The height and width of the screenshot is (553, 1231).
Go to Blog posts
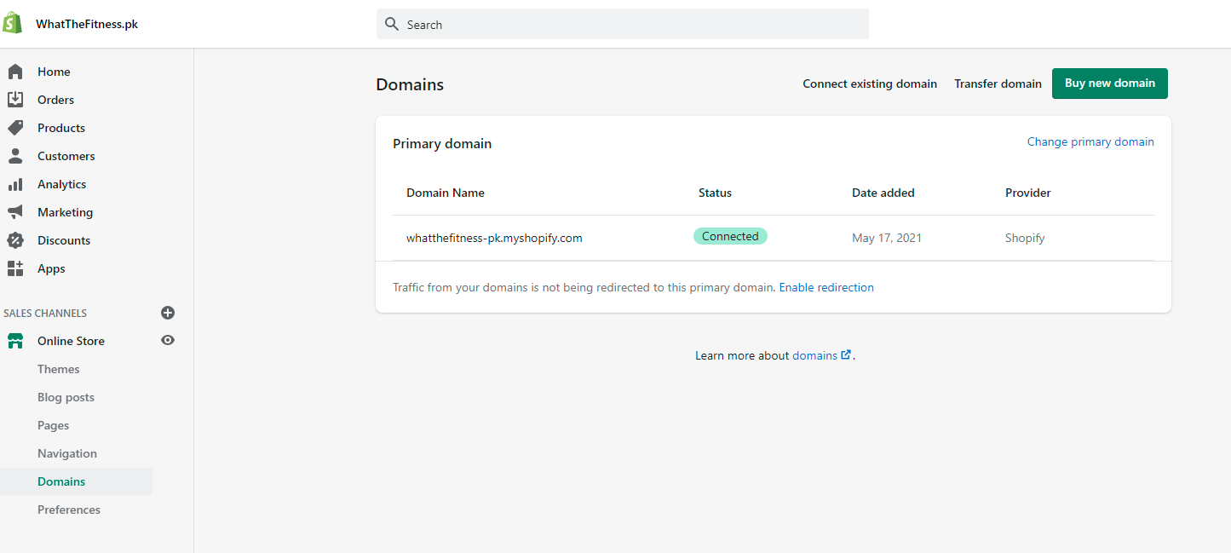(x=66, y=397)
